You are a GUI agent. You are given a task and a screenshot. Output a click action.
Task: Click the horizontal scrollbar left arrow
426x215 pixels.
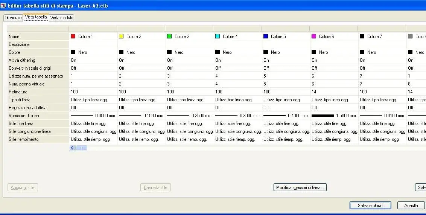[72, 148]
